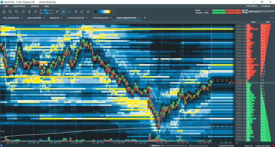Click the line chart indicator icon
Viewport: 275px width, 147px height.
coord(82,12)
